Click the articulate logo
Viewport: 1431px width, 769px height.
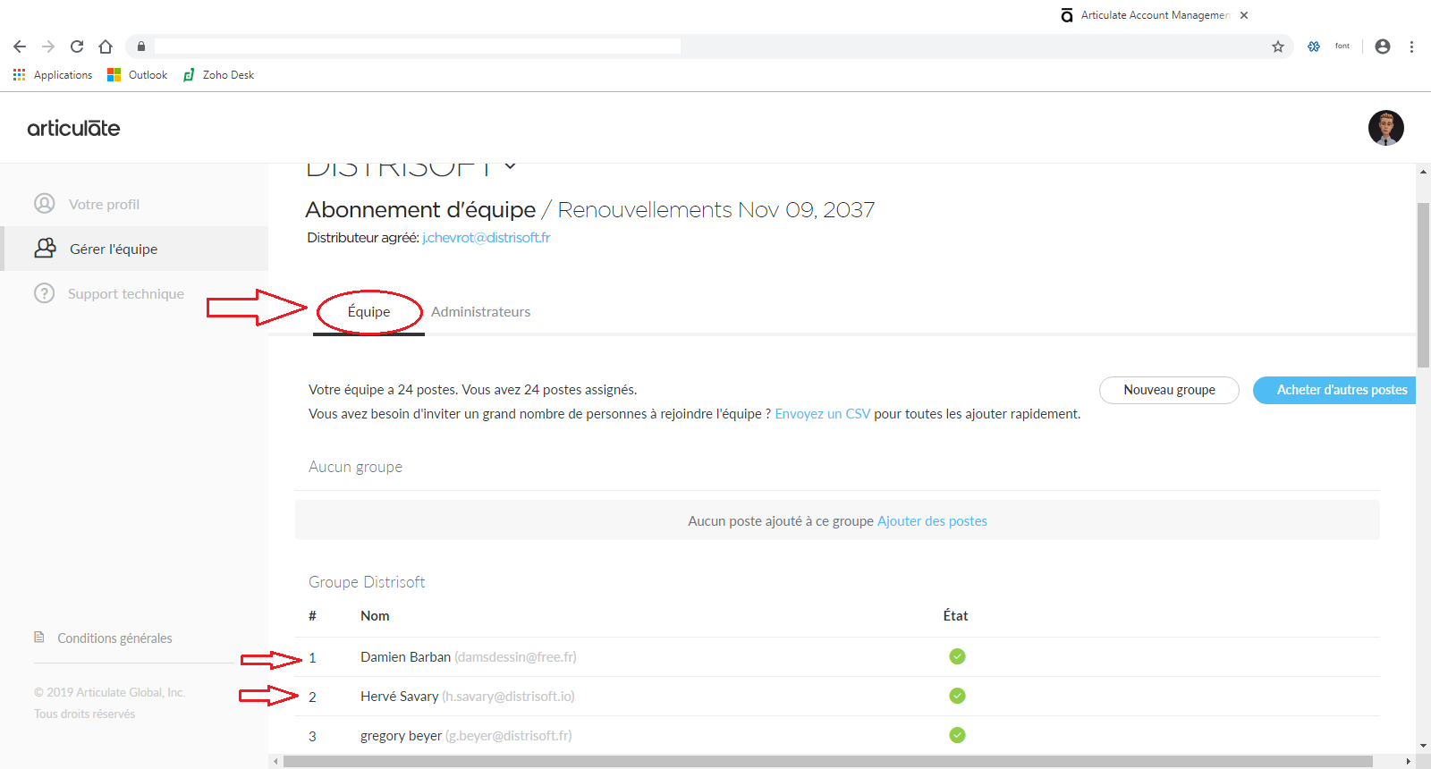[73, 128]
